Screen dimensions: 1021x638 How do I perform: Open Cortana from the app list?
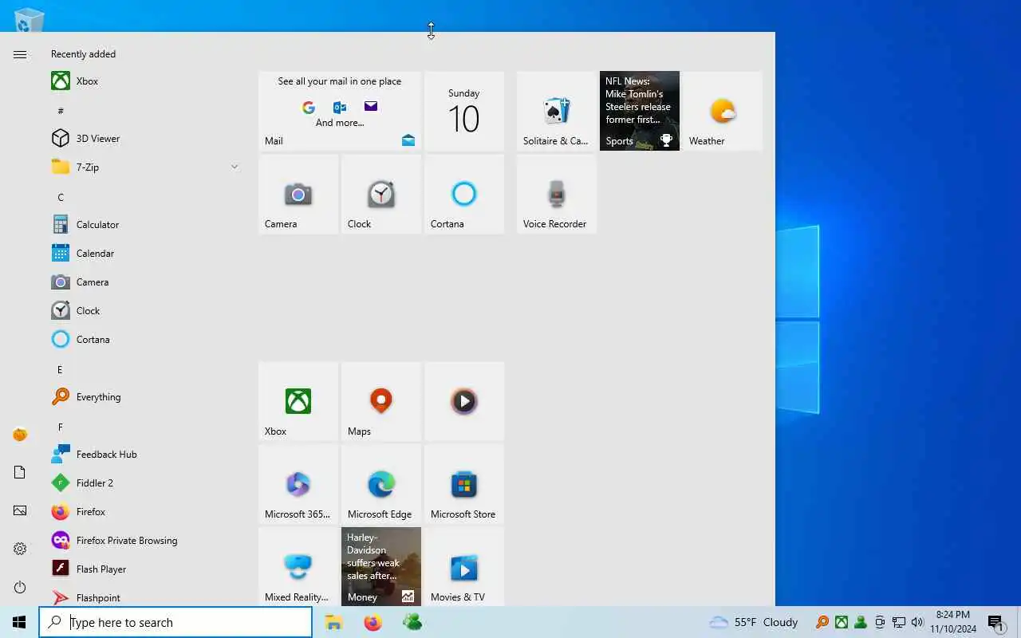(144, 340)
